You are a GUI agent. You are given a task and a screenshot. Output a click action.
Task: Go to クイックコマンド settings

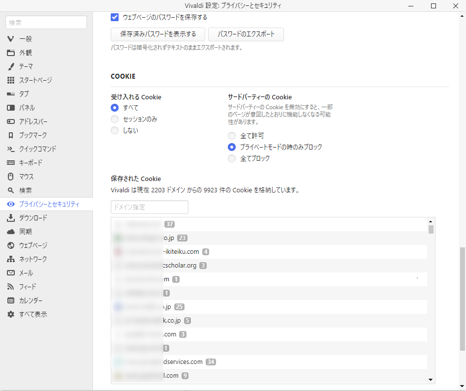[46, 149]
